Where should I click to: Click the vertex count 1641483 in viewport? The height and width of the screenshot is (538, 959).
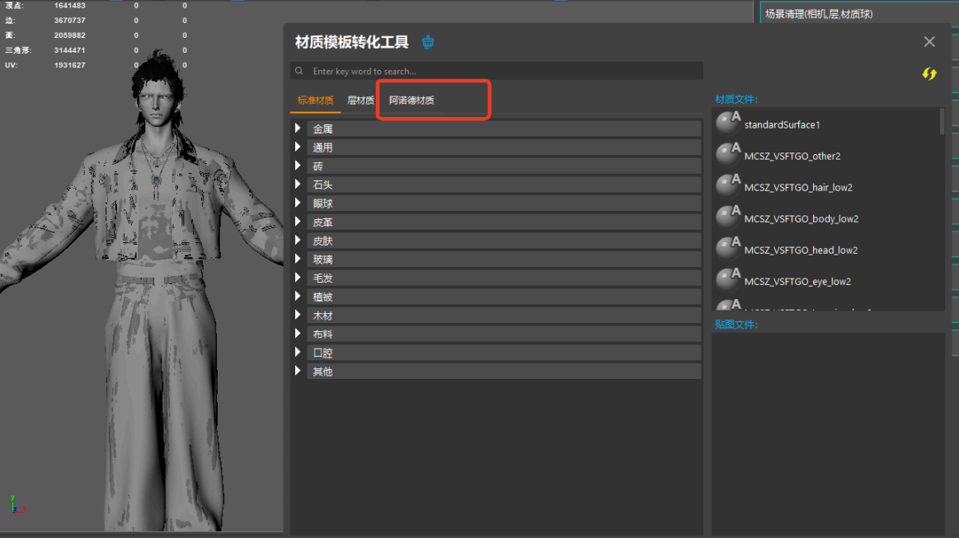click(x=70, y=6)
